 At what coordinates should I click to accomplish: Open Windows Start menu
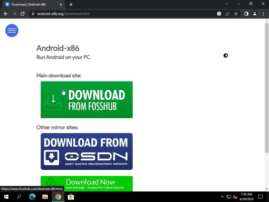coord(6,197)
